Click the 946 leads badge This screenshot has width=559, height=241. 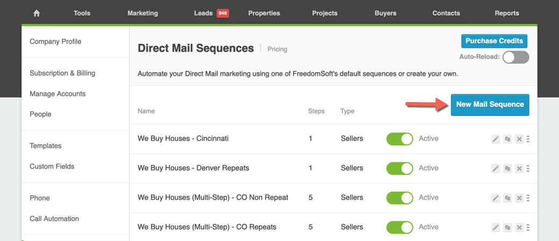223,13
